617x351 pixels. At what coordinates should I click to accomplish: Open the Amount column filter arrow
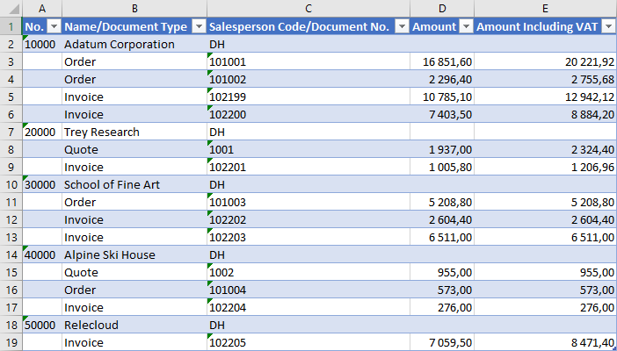467,26
